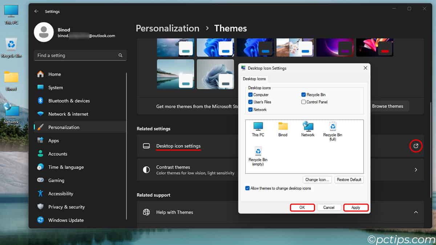Uncheck the Computer desktop icon checkbox

(x=250, y=94)
